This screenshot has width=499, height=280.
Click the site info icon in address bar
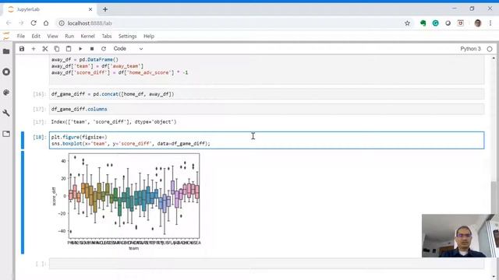tap(62, 23)
